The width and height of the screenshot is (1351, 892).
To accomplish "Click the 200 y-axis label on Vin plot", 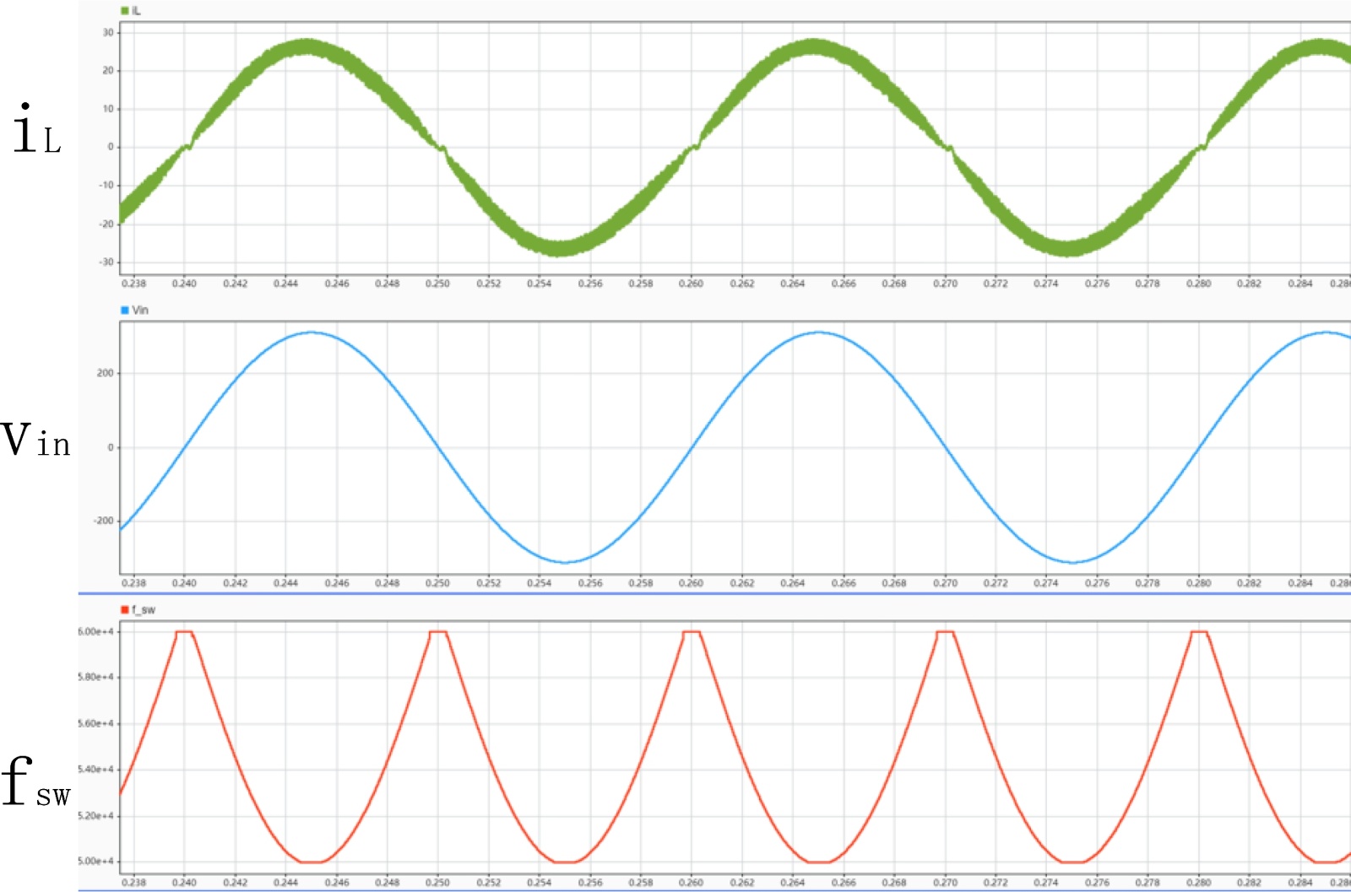I will (105, 373).
